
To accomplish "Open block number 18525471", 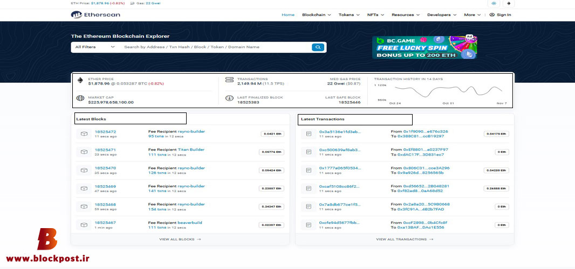I will click(105, 150).
